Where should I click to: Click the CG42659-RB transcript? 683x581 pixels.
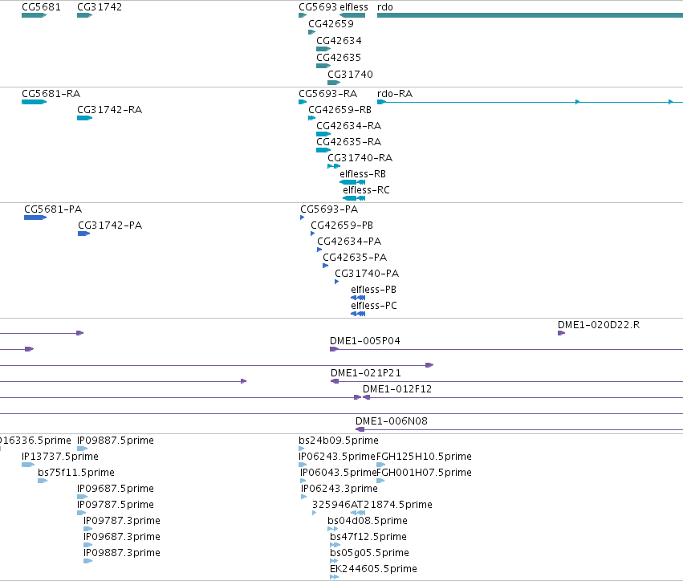tap(312, 118)
